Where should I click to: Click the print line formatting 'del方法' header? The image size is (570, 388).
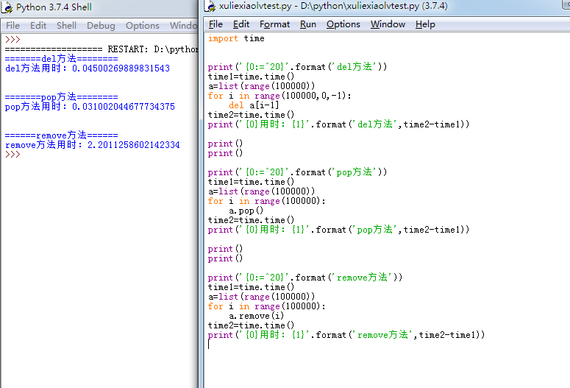[297, 66]
